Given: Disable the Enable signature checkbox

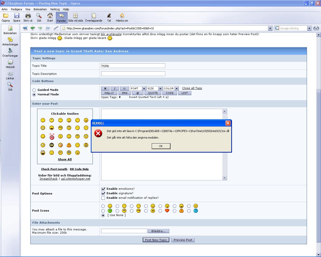Looking at the screenshot, I should 103,194.
